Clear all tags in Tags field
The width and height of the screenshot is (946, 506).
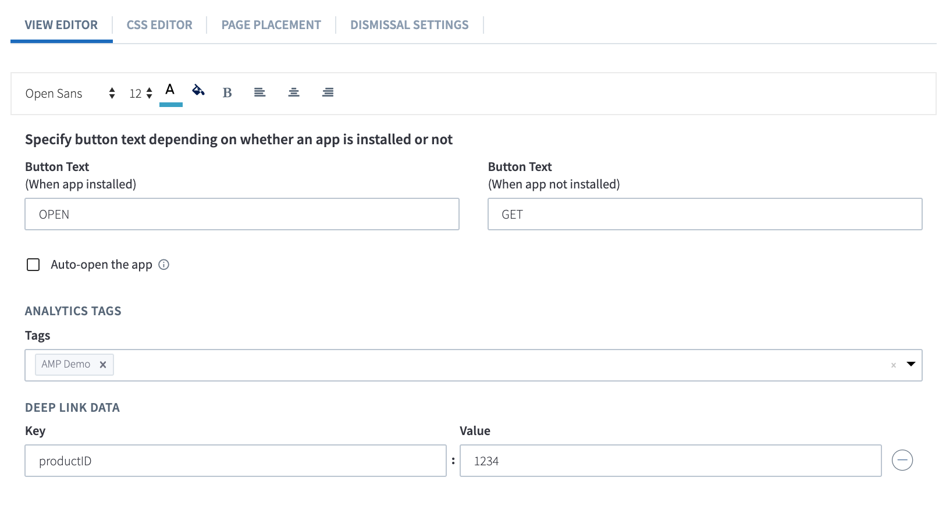click(x=893, y=365)
